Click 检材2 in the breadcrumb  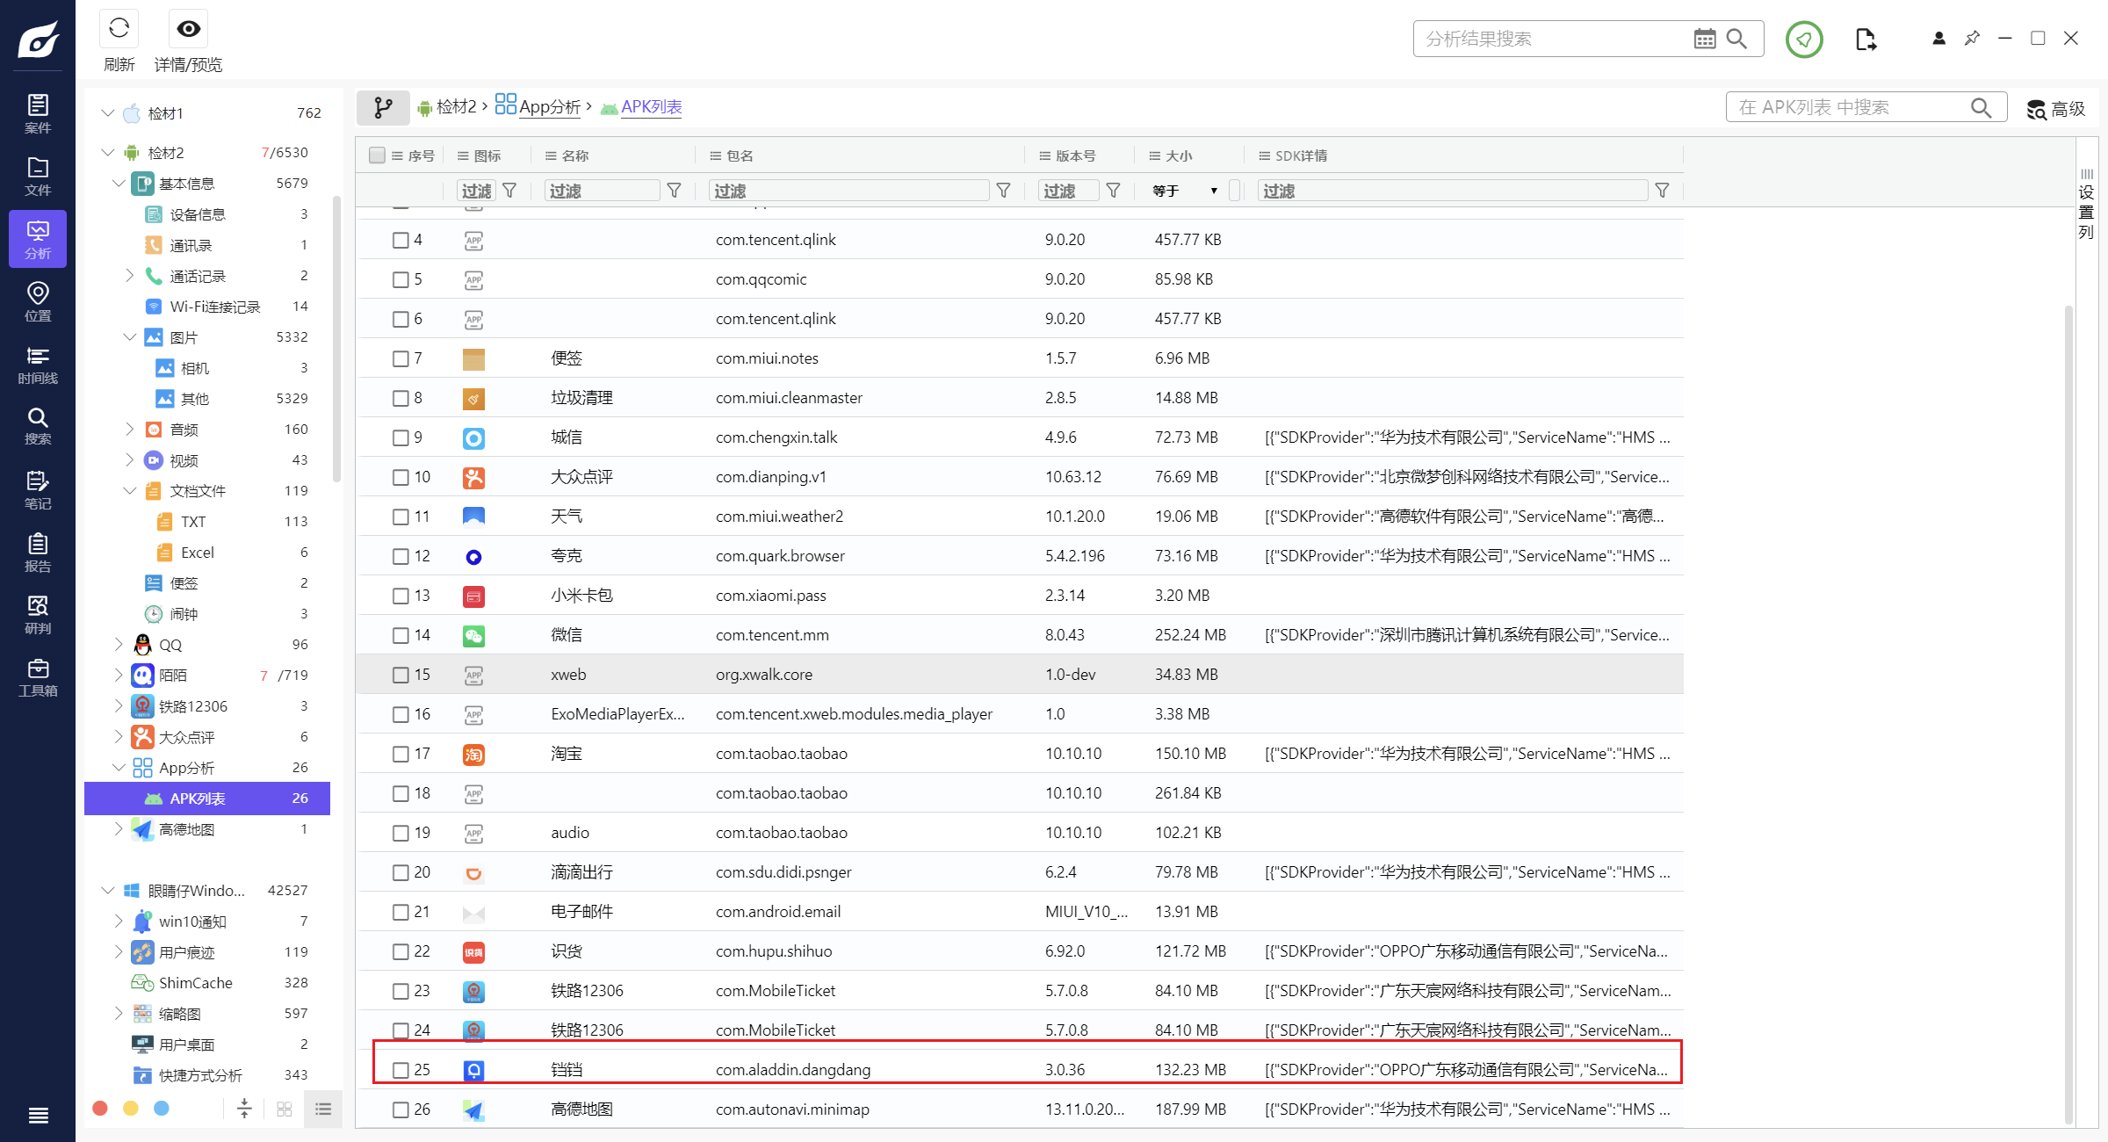457,106
